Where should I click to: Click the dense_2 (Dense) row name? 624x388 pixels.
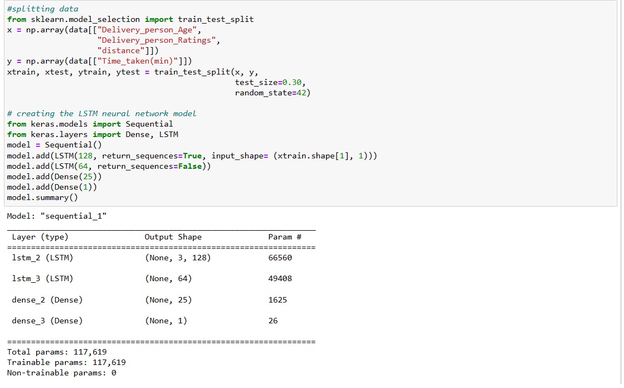click(47, 300)
